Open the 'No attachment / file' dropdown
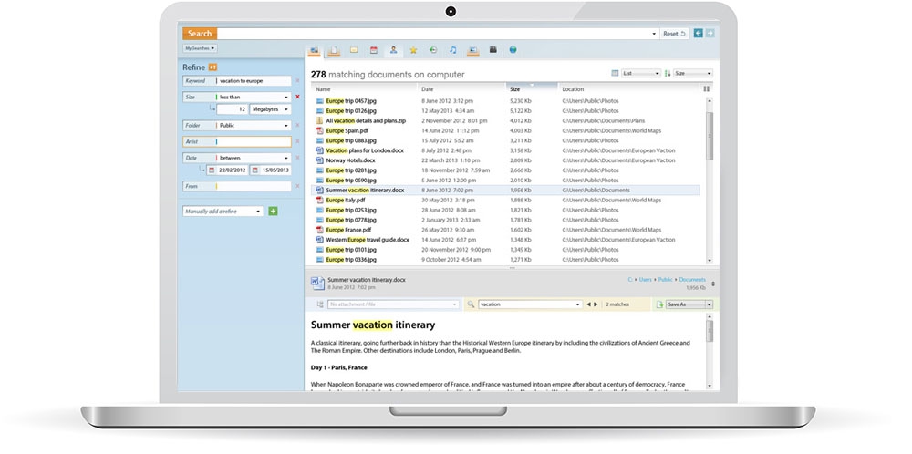 pyautogui.click(x=393, y=304)
